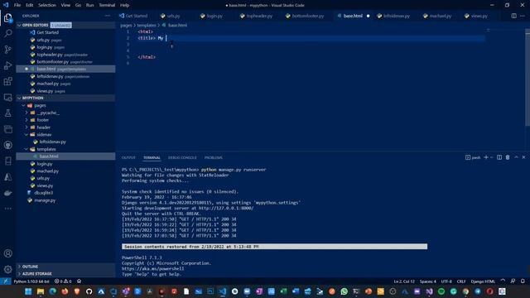The height and width of the screenshot is (298, 530).
Task: Click Spaces: 4 indentation setting
Action: pos(427,281)
